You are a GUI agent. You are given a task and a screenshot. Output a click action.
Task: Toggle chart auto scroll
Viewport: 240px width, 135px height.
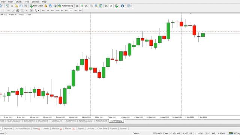click(x=106, y=6)
